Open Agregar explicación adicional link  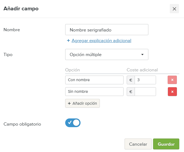pyautogui.click(x=101, y=40)
